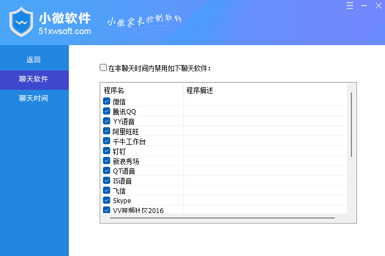Screen dimensions: 385x256
Task: Click the horizontal scrollbar of program list
Action: tap(223, 217)
